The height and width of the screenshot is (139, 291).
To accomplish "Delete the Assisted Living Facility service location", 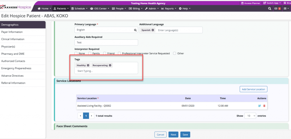I will 264,106.
